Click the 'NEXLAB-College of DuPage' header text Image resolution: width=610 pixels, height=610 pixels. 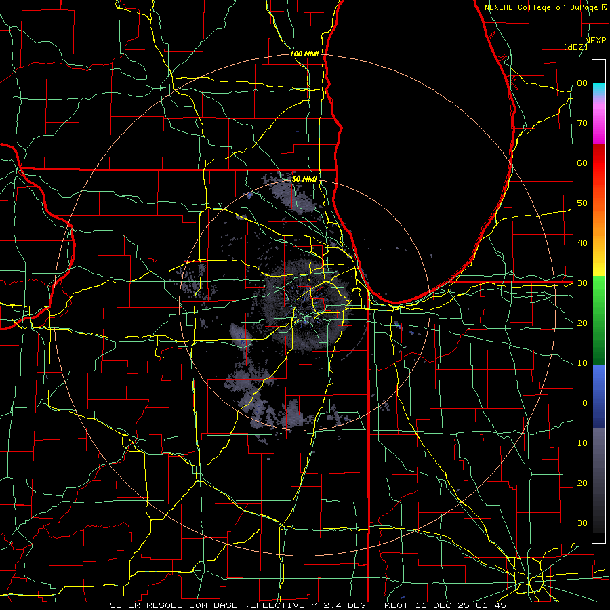pyautogui.click(x=541, y=7)
